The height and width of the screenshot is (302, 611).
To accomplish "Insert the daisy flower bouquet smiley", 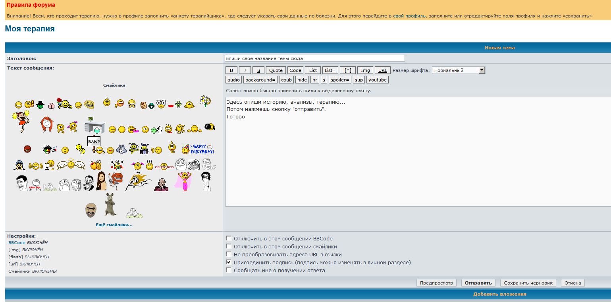I will (x=205, y=101).
